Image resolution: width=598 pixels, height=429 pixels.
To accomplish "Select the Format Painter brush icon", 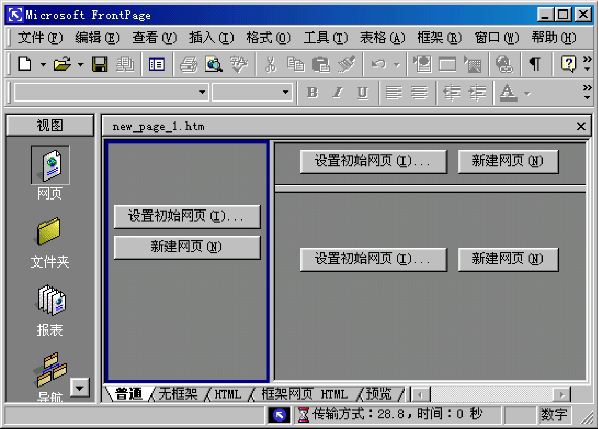I will tap(346, 64).
